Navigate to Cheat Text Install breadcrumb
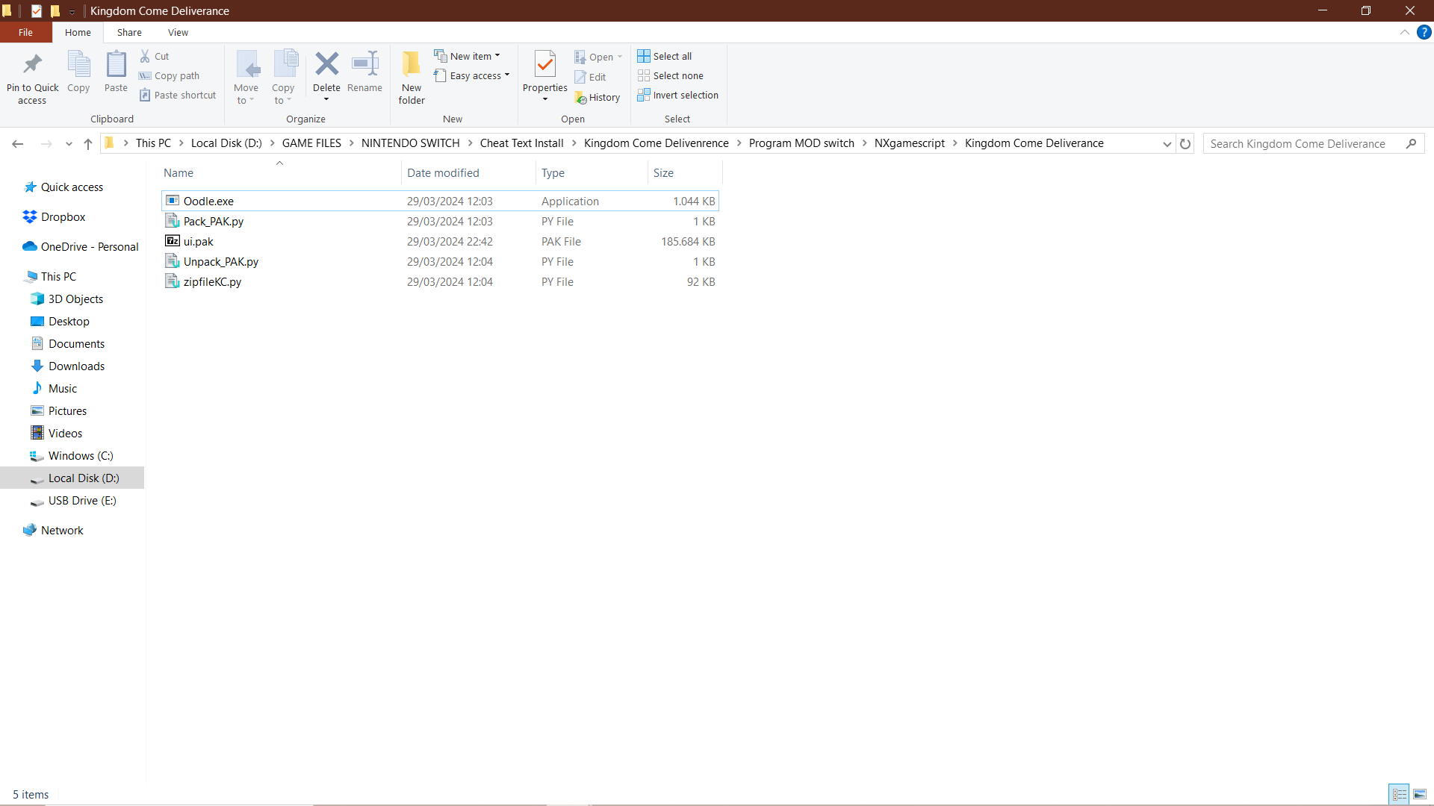 tap(521, 143)
